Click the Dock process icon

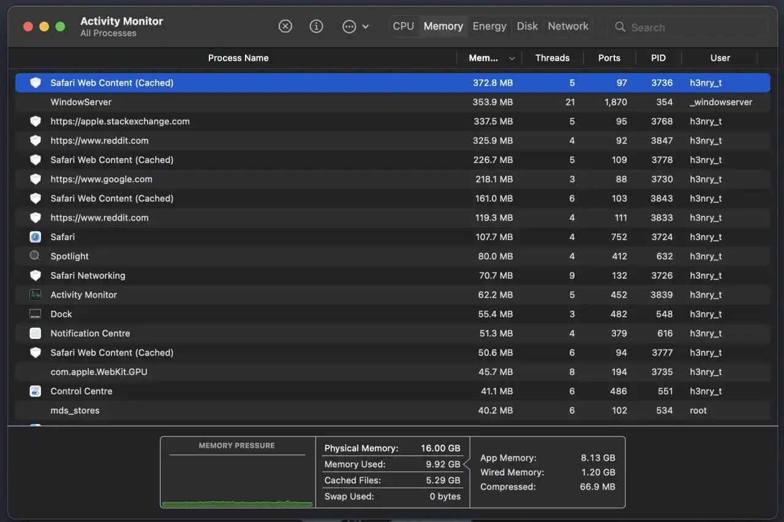(36, 314)
